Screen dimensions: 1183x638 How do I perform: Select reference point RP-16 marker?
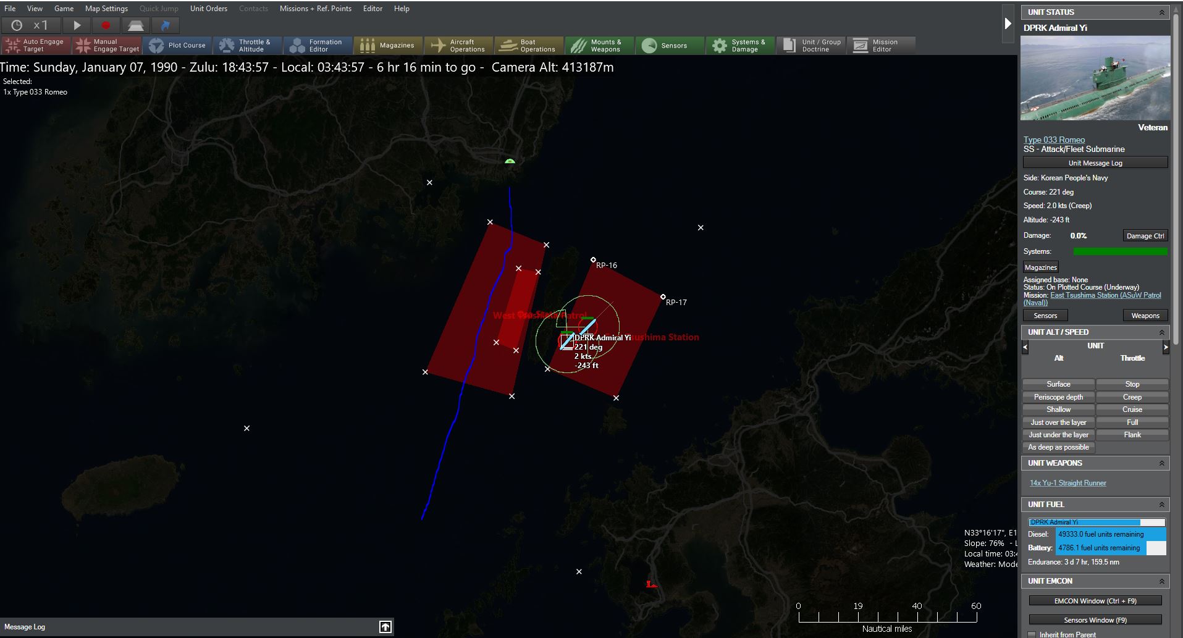pyautogui.click(x=593, y=260)
